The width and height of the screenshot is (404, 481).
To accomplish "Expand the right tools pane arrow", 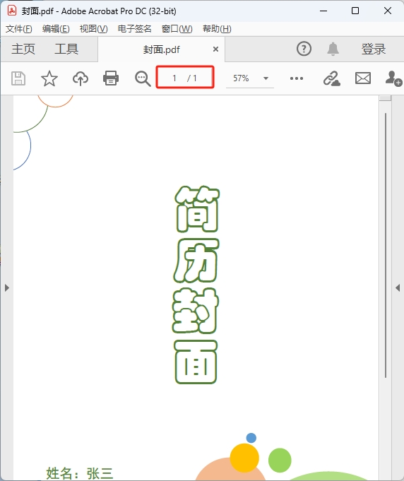I will (x=398, y=287).
